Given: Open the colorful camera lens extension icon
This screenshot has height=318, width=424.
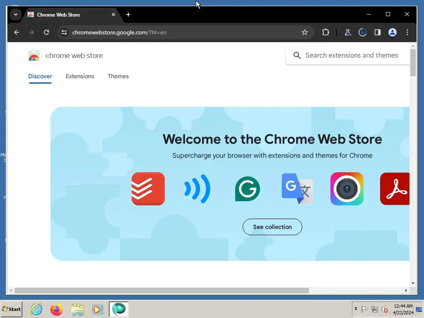Looking at the screenshot, I should [347, 189].
